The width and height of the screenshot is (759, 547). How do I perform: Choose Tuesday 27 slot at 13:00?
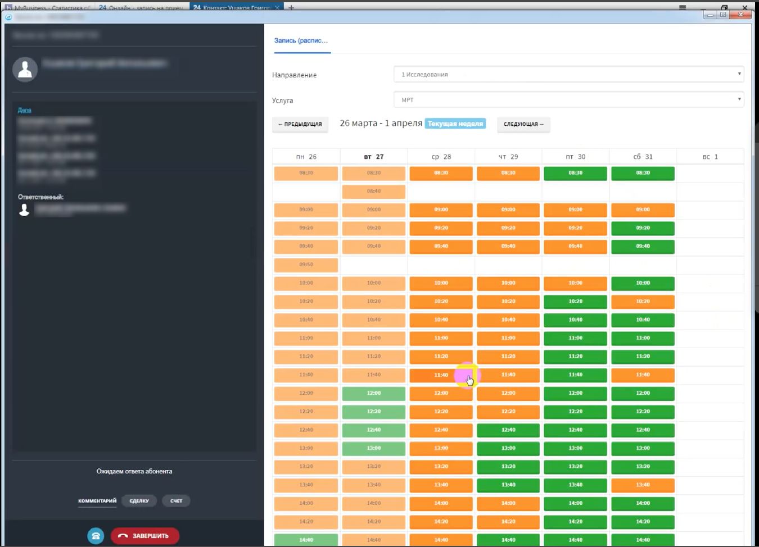coord(374,449)
